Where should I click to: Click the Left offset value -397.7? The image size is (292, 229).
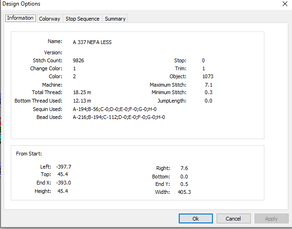[64, 167]
